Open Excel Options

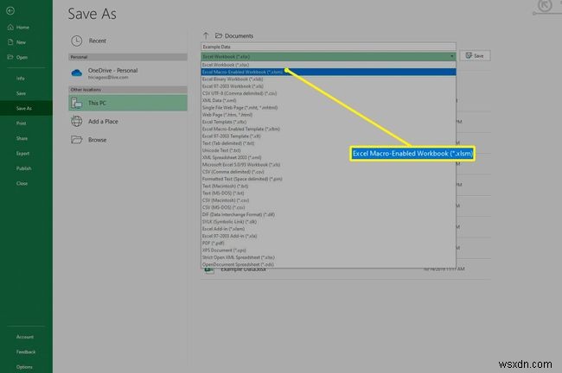tap(24, 367)
